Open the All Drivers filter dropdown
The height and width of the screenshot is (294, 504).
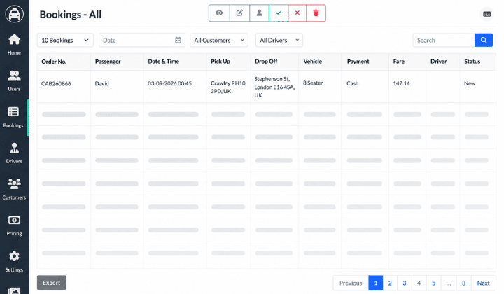click(279, 40)
